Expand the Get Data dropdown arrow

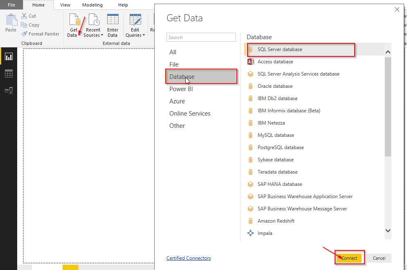click(79, 35)
